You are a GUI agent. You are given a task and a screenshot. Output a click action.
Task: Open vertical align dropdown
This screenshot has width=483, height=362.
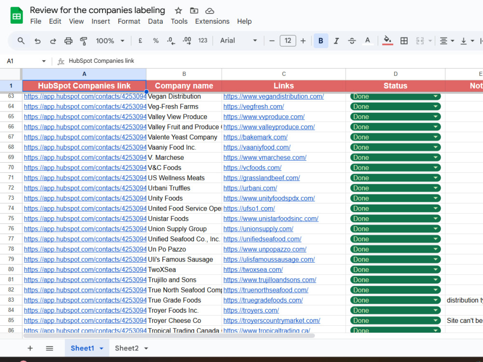pos(467,41)
